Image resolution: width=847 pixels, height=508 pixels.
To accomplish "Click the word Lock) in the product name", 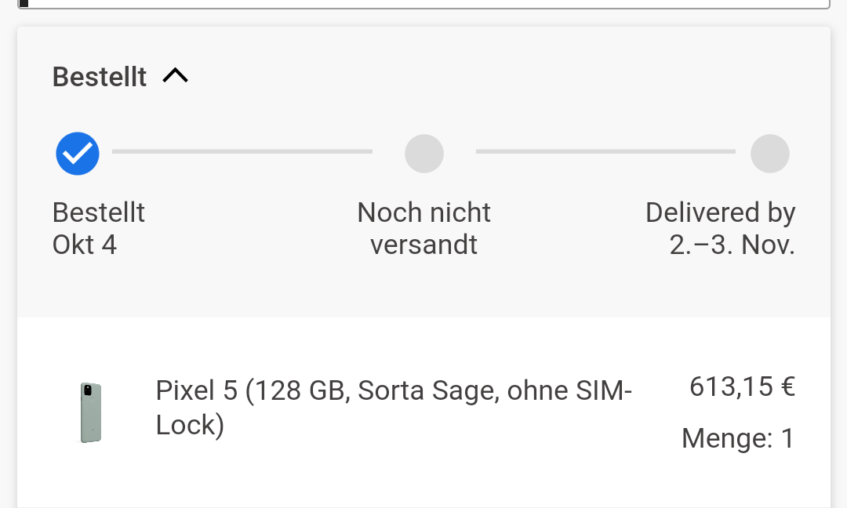I will [x=190, y=425].
